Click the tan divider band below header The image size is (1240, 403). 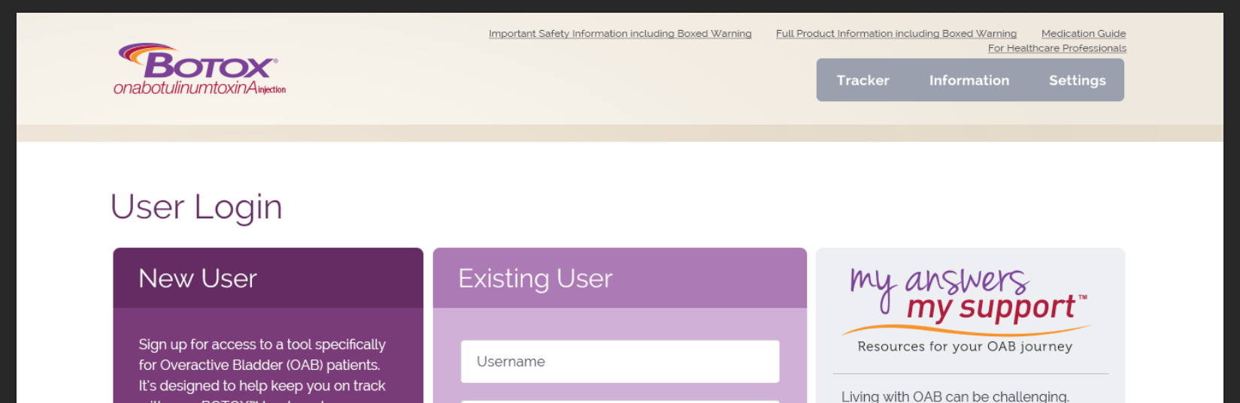[620, 134]
